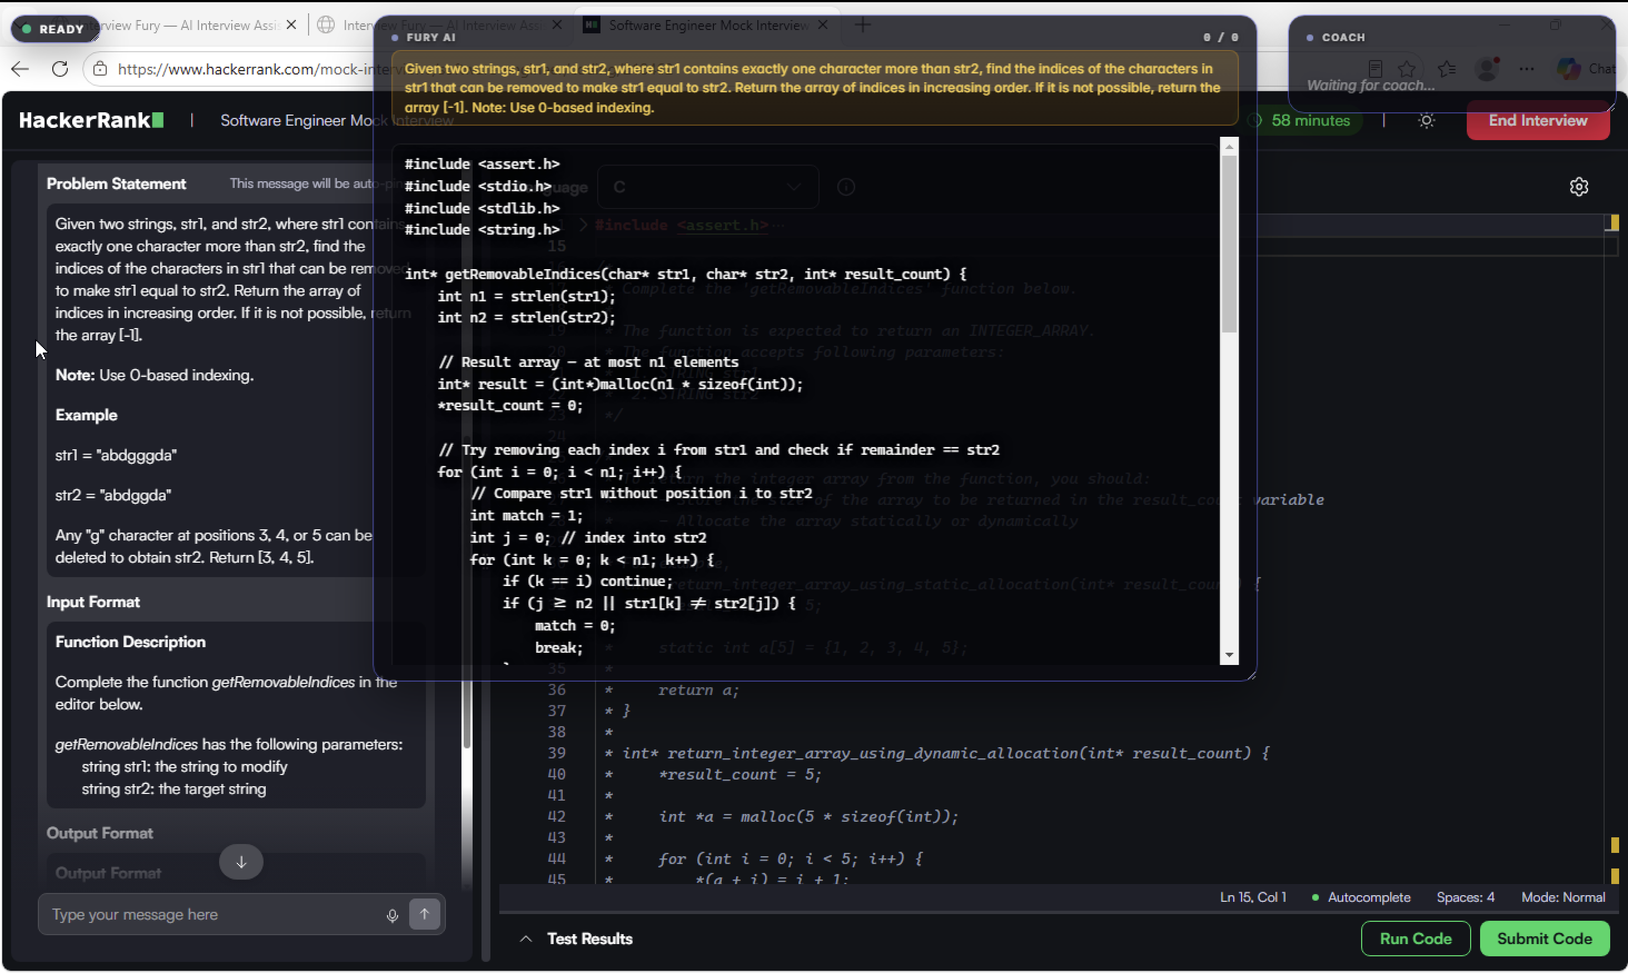Click the yellow problem prompt box in Fury AI

pyautogui.click(x=815, y=88)
